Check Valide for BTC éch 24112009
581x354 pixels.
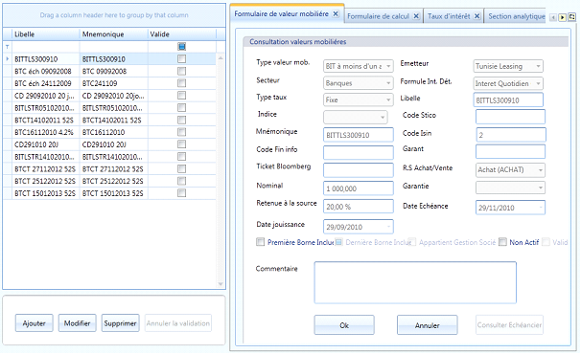pos(181,83)
